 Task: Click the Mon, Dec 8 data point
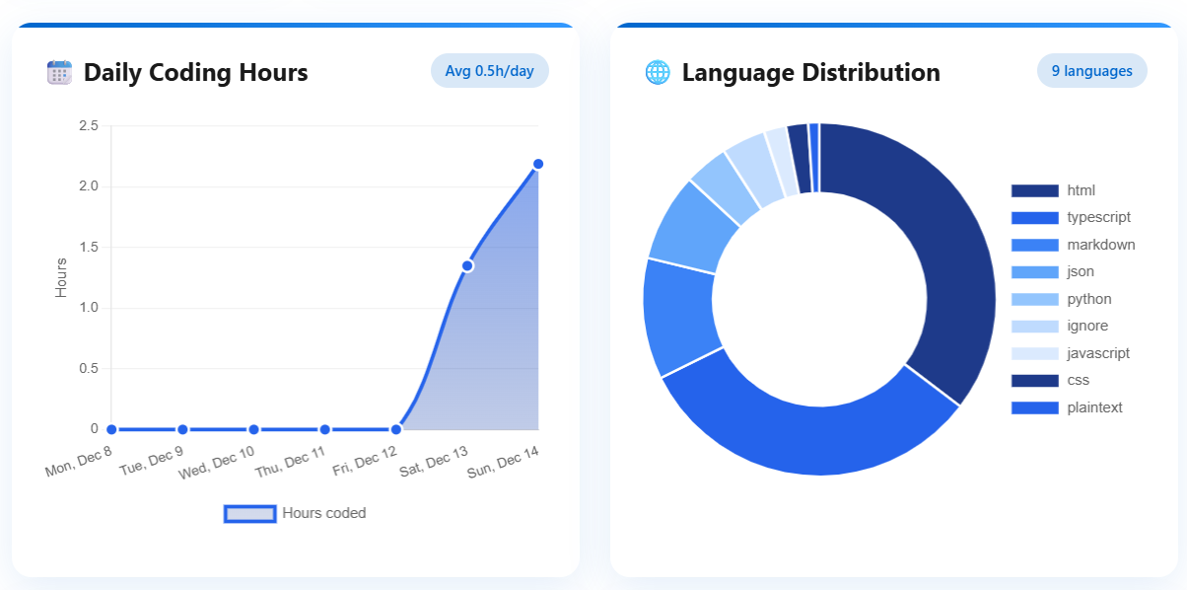pos(111,429)
